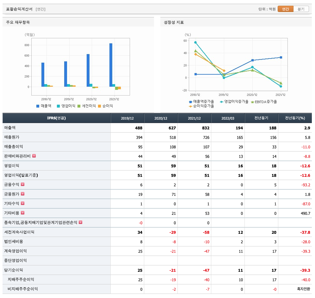Screen dimensions: 315x298
Task: Click the 832 매출액 value for 2021/12
Action: coord(206,128)
